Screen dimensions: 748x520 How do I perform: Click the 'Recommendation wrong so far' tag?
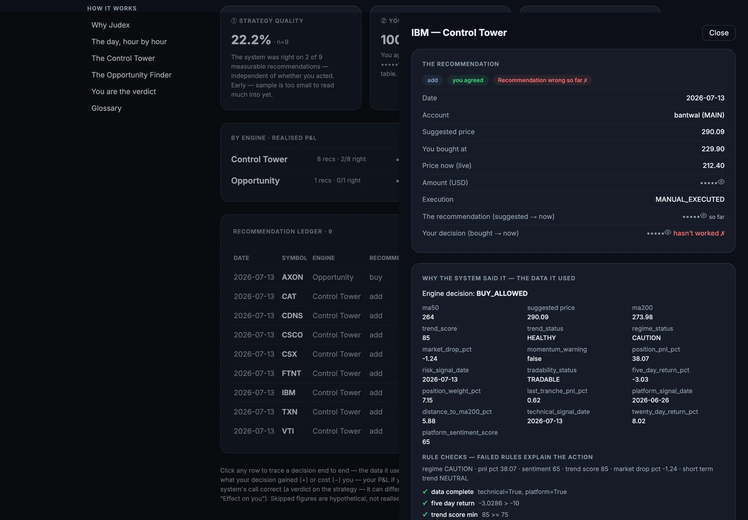(x=542, y=80)
